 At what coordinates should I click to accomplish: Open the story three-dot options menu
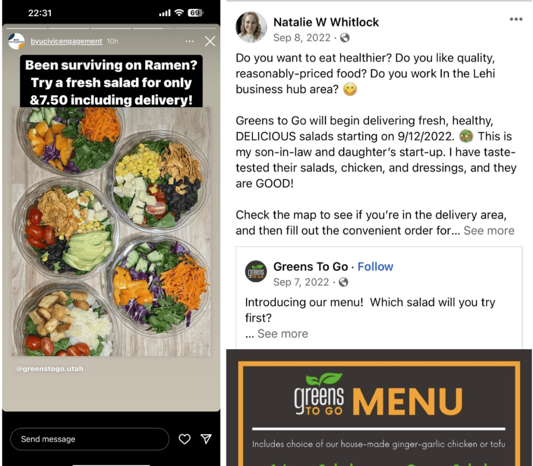tap(189, 41)
